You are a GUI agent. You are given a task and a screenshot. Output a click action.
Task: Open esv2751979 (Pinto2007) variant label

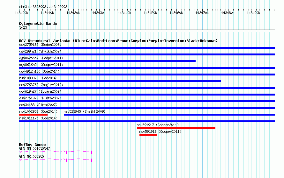(40, 98)
